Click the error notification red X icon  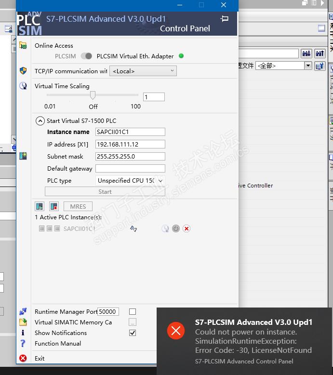click(x=176, y=331)
